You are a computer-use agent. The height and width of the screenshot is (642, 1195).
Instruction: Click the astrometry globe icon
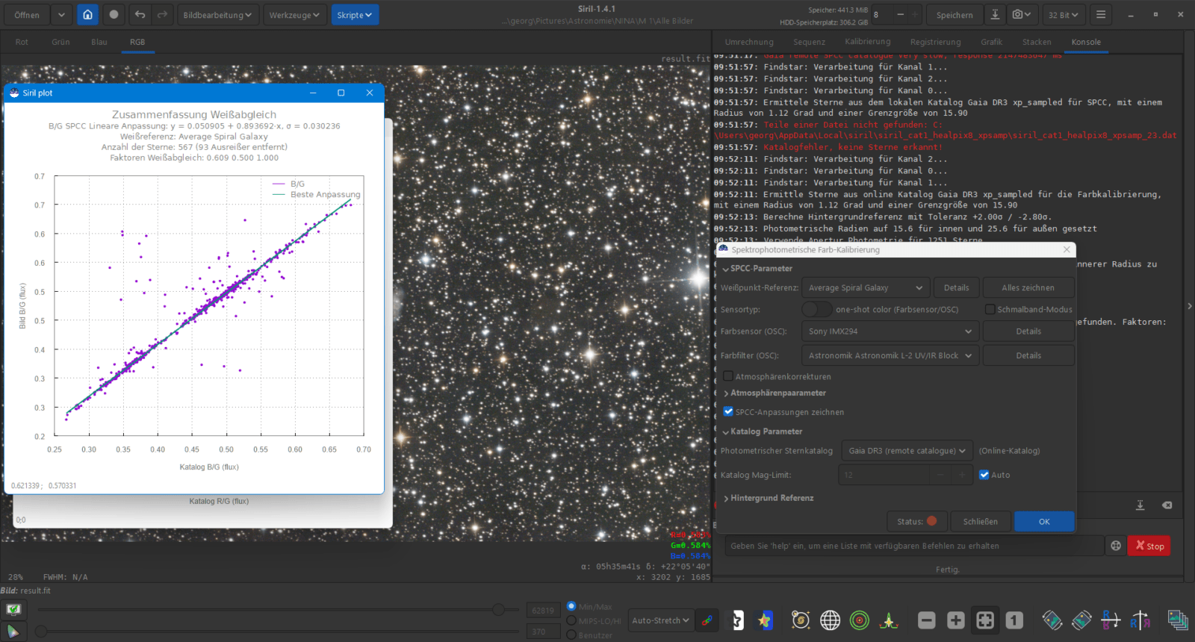point(830,620)
